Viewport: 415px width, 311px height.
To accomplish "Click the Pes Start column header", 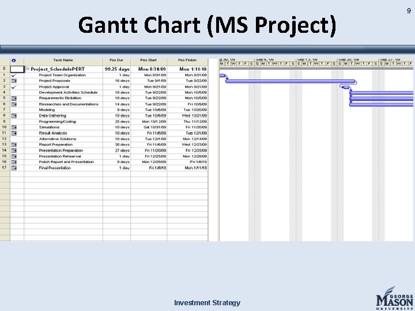I will click(149, 60).
